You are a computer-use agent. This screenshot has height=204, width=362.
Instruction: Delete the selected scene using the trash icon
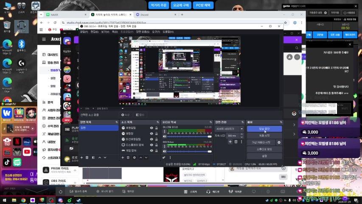[87, 157]
